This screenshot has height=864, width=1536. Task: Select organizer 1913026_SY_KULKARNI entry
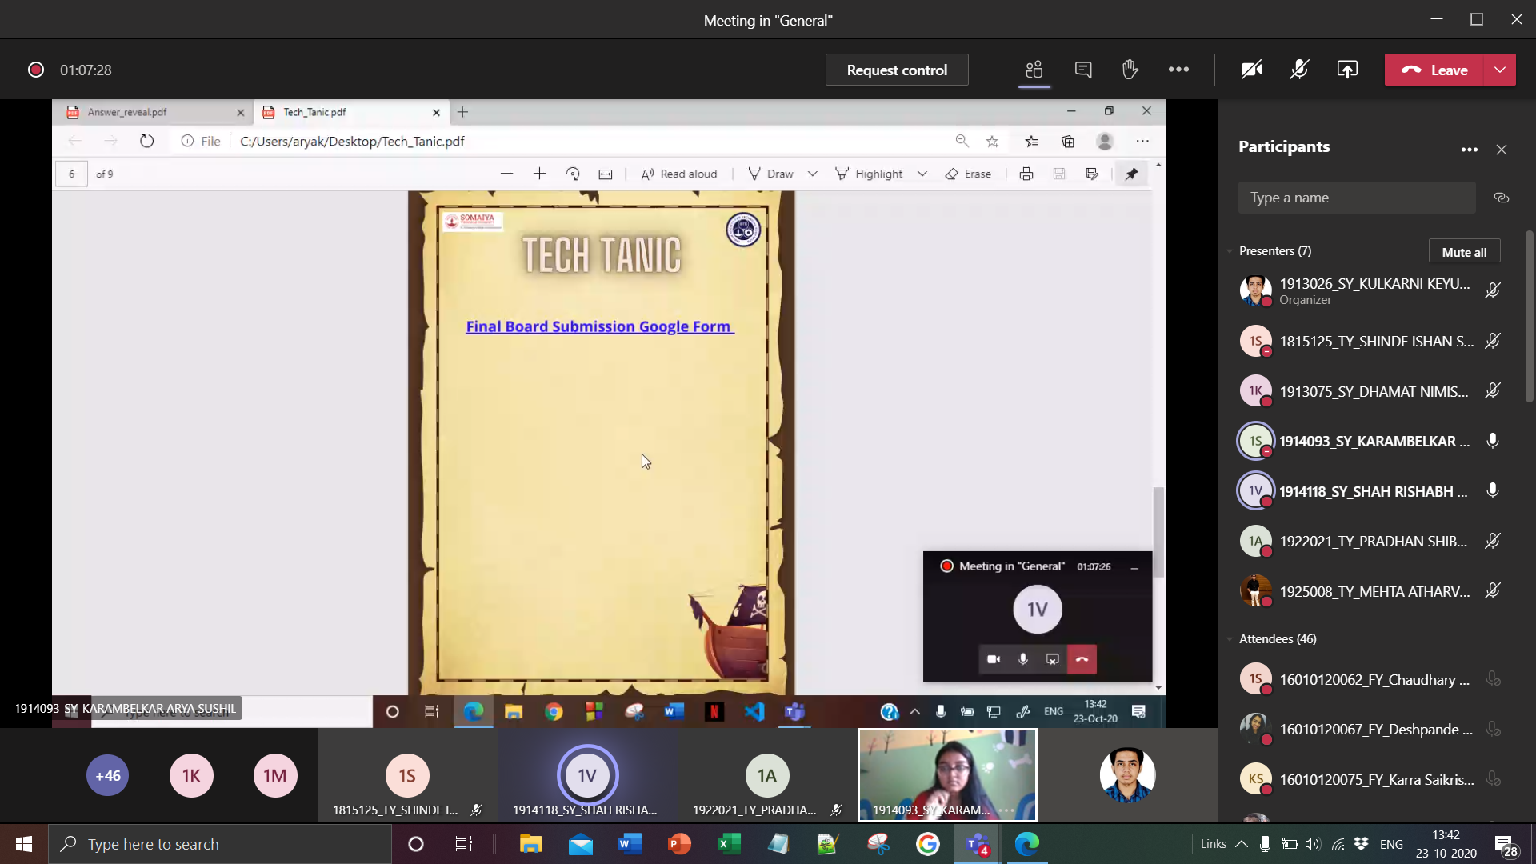click(1373, 290)
